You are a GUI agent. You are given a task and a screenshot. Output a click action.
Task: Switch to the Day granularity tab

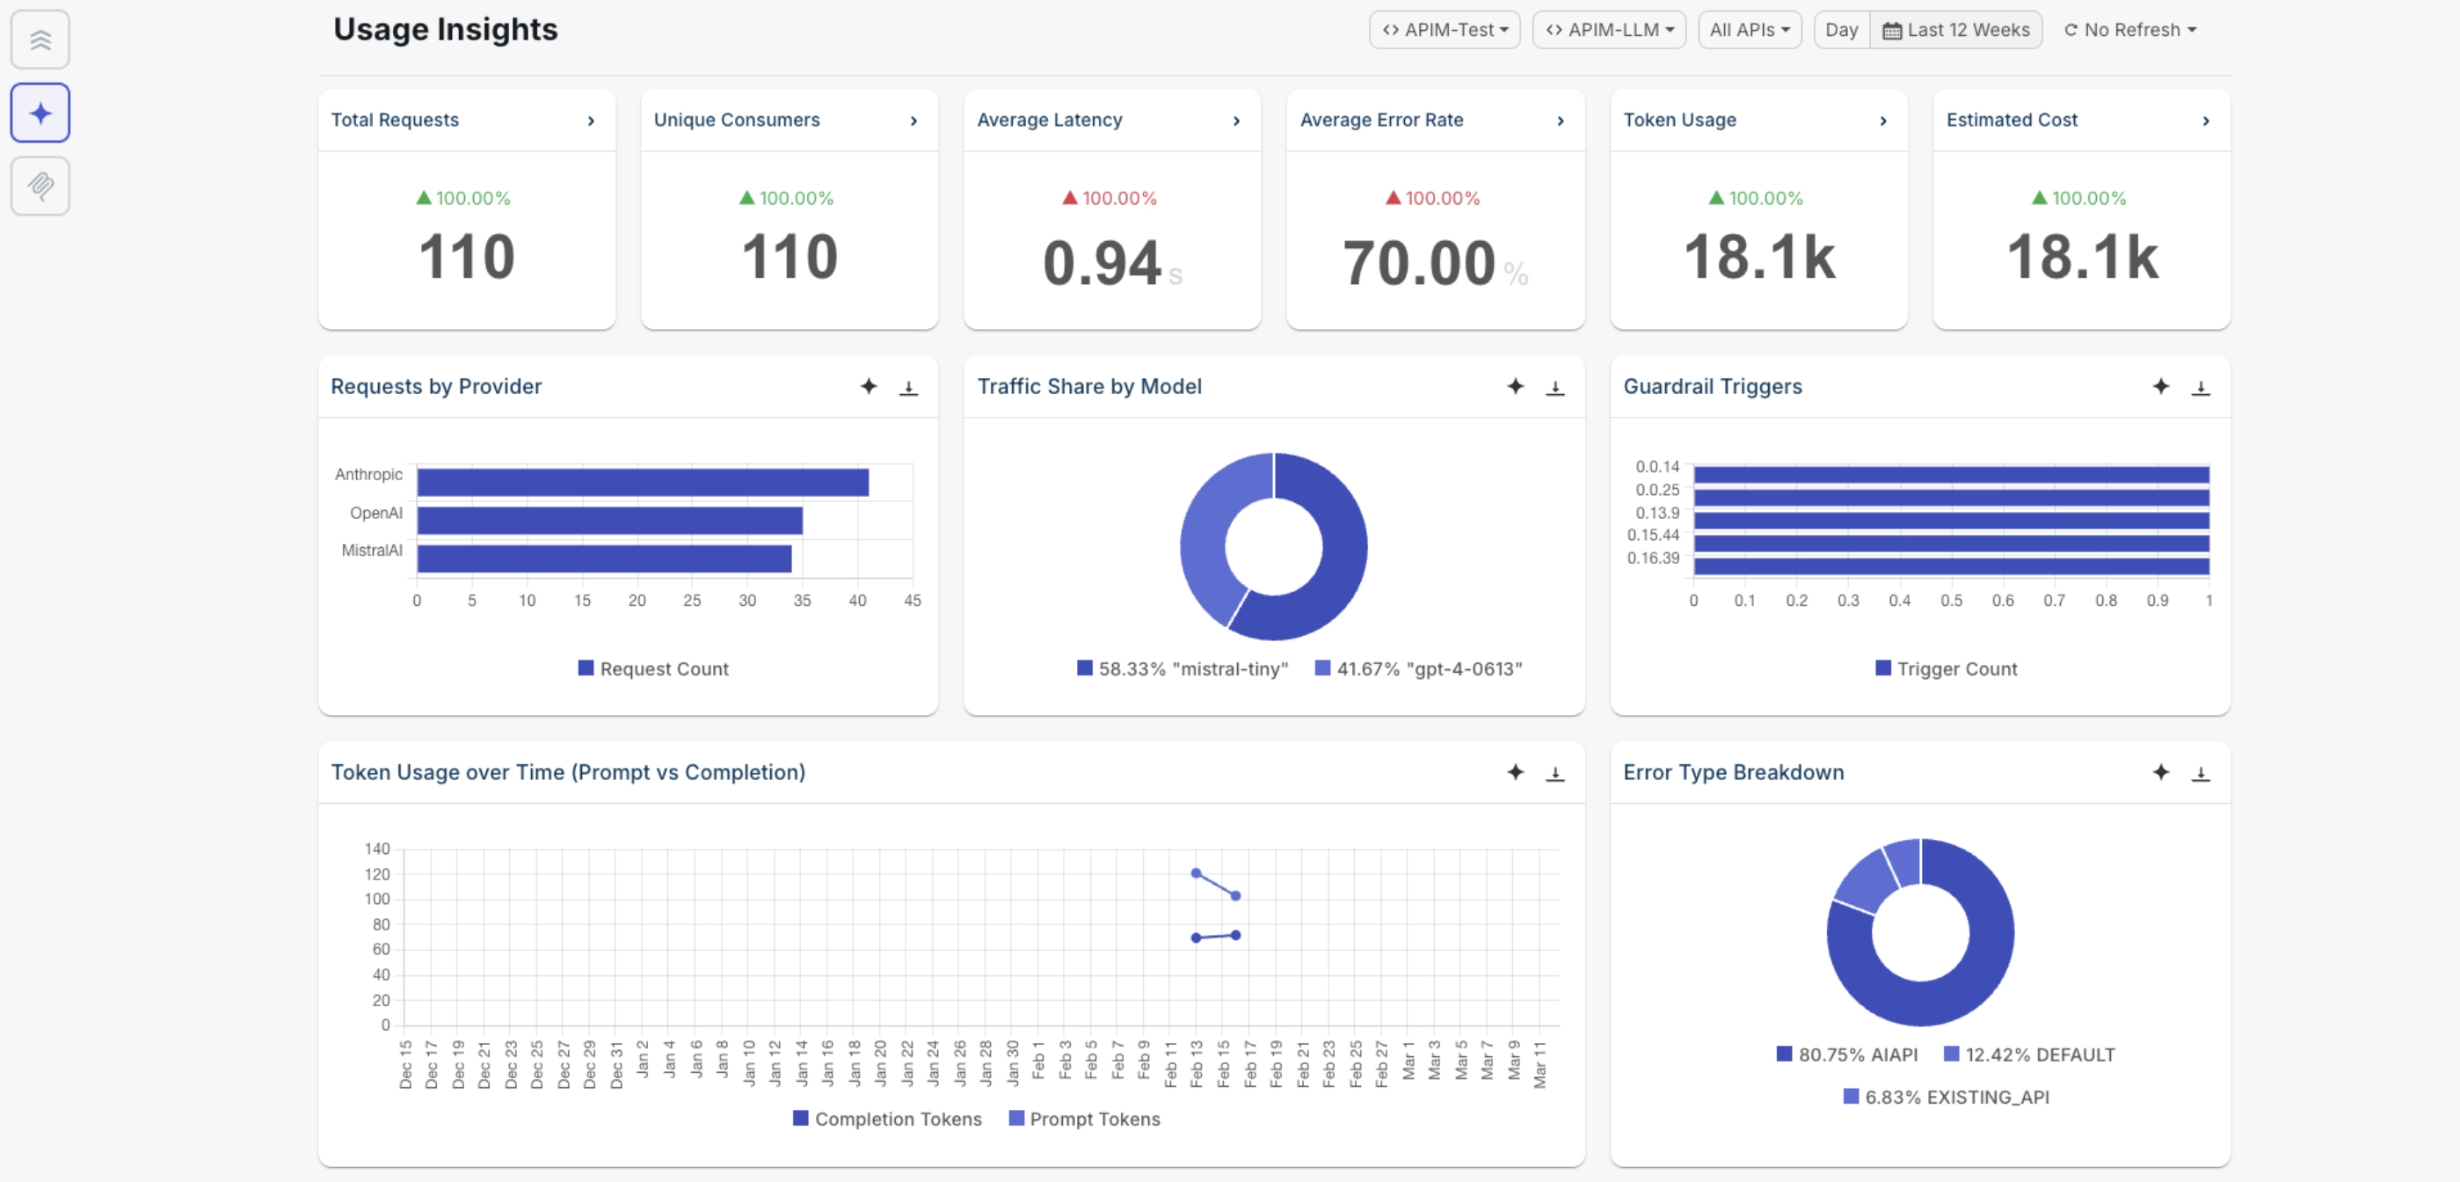[x=1840, y=30]
